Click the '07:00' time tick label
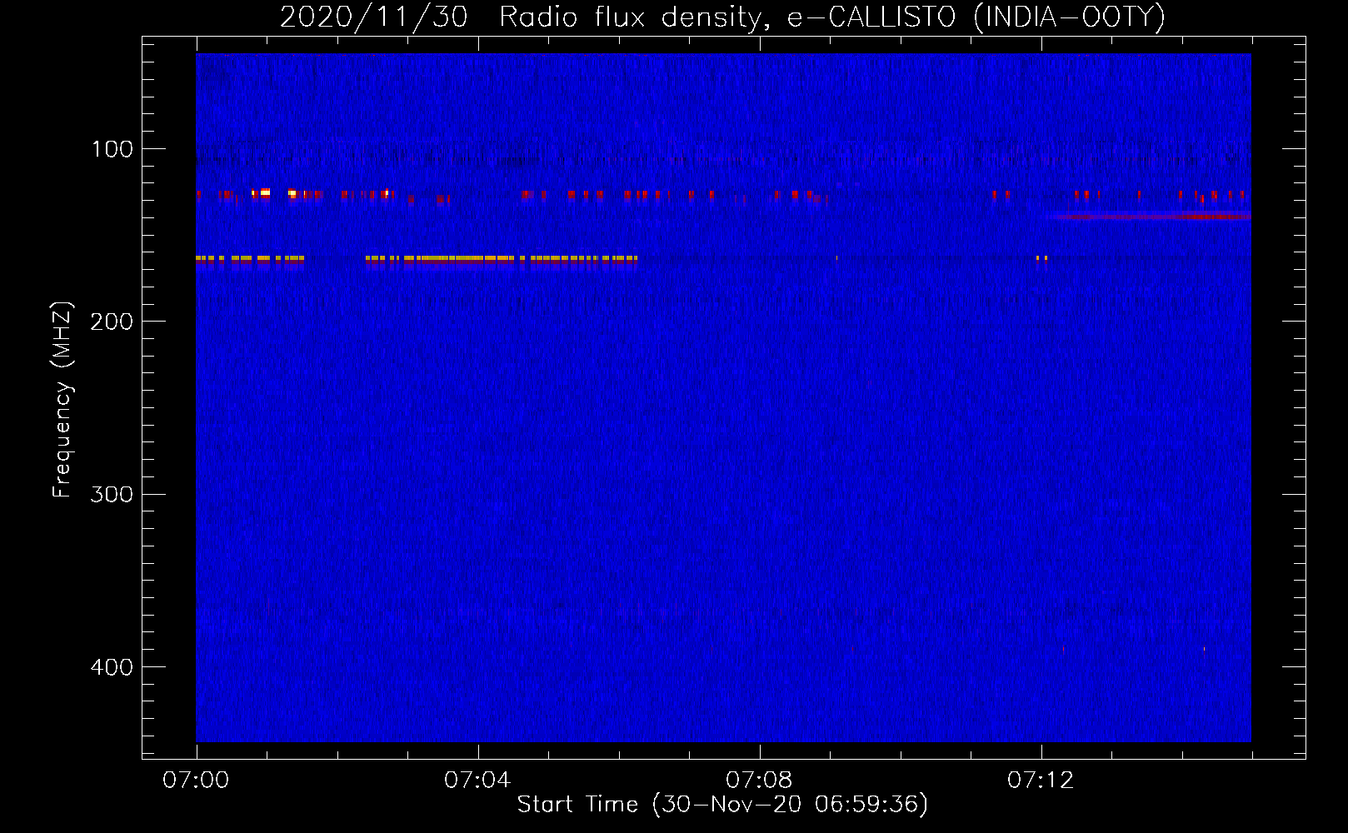This screenshot has width=1348, height=833. [196, 781]
